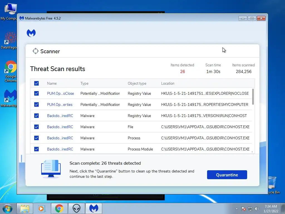This screenshot has width=285, height=214.
Task: Click the Malwarebytes logo in the header
Action: point(31,33)
